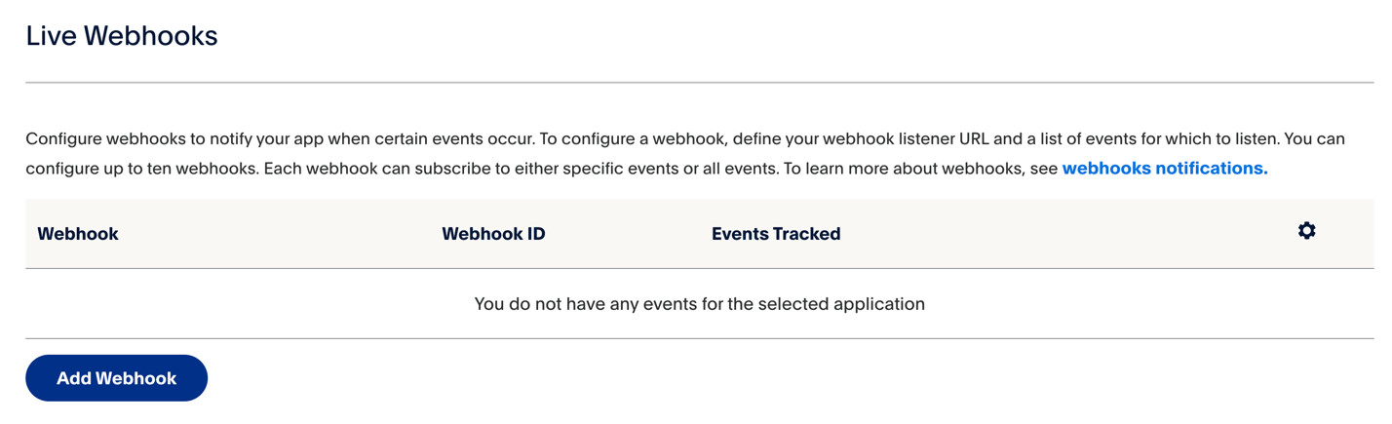Follow the blue 'webhooks notifications.' hyperlink
This screenshot has height=424, width=1392.
coord(1165,169)
